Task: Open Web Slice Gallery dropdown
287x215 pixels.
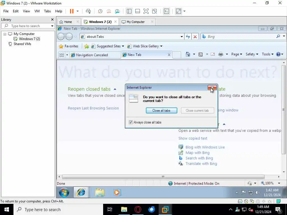Action: pyautogui.click(x=161, y=46)
